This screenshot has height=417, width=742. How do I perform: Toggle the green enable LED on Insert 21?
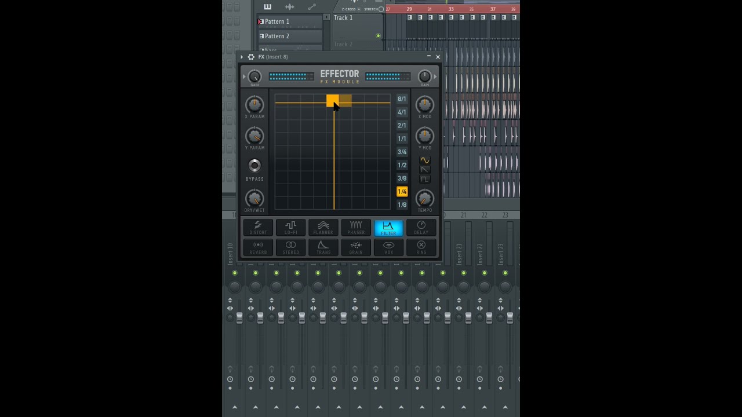[x=464, y=273]
